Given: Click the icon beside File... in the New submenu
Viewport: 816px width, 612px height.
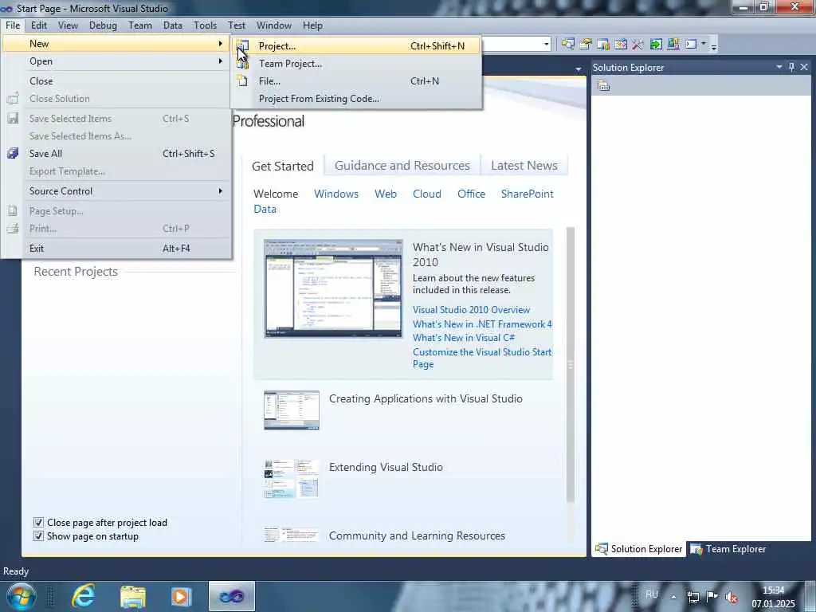Looking at the screenshot, I should [242, 80].
